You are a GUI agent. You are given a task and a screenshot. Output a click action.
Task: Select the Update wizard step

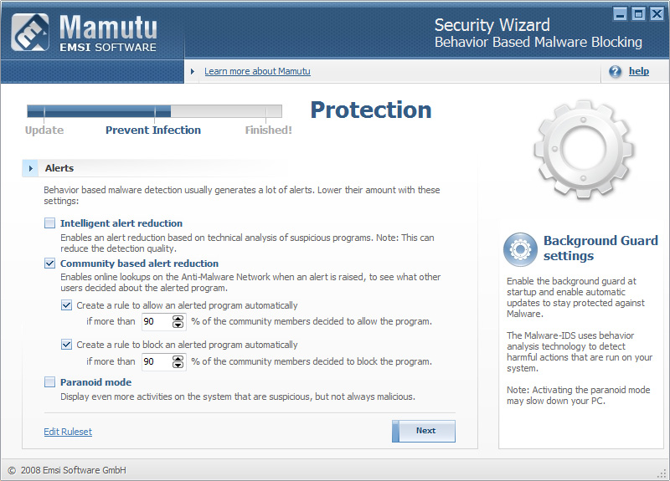44,130
